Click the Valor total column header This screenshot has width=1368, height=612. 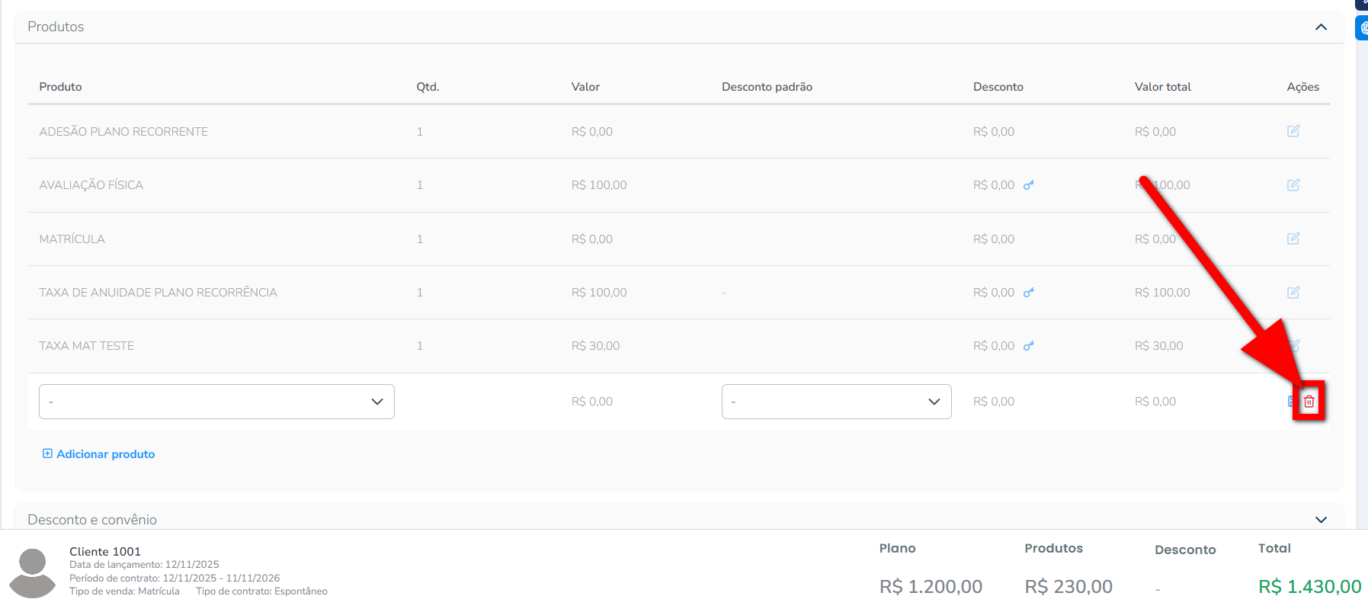[x=1162, y=87]
